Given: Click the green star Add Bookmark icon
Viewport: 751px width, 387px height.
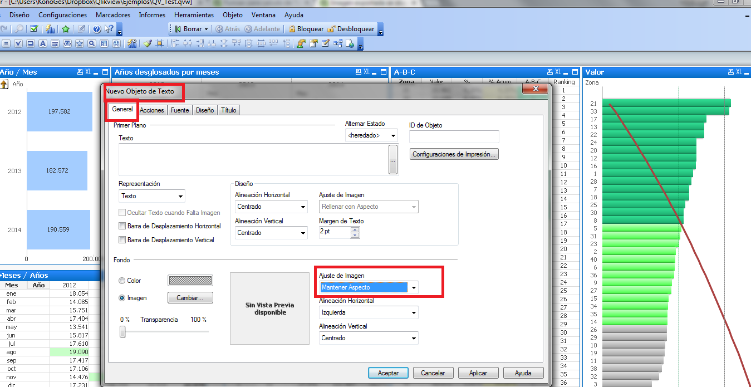Looking at the screenshot, I should point(66,29).
